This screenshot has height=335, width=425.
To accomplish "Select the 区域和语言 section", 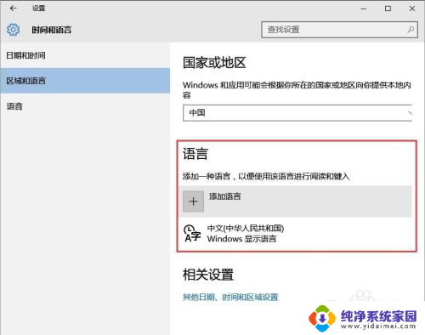I will pos(85,81).
